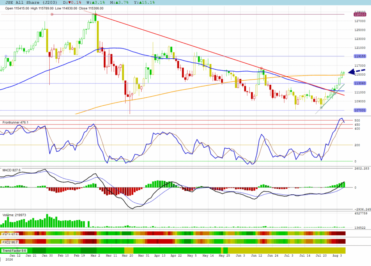Click the Jul 23 date axis label

321,256
